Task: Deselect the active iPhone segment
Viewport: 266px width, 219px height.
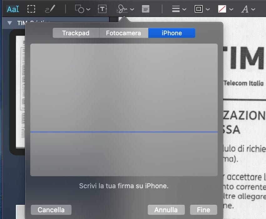Action: point(172,33)
